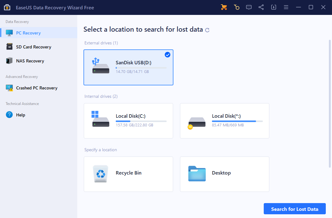Open the feedback chat icon
332x218 pixels.
[249, 7]
